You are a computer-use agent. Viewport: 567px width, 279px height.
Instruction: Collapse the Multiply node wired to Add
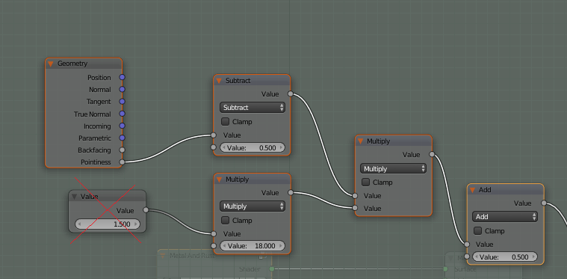360,141
